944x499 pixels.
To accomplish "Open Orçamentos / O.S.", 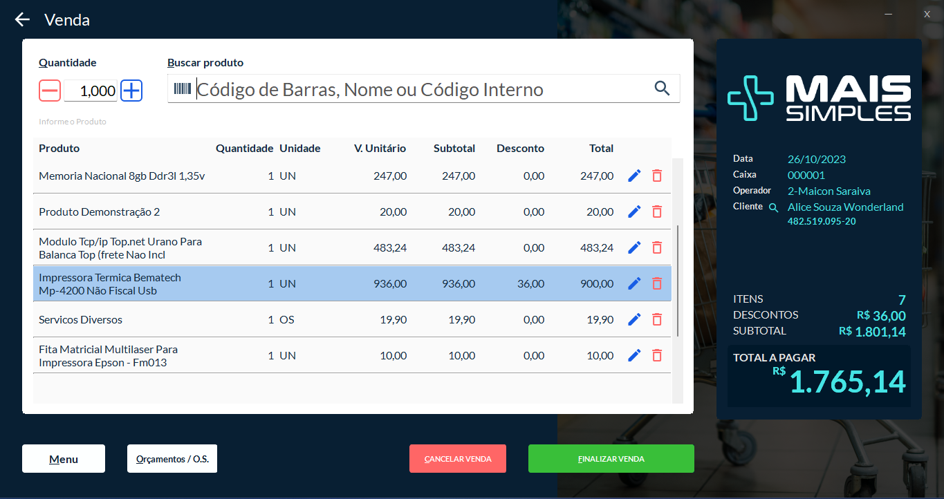I will pyautogui.click(x=172, y=459).
